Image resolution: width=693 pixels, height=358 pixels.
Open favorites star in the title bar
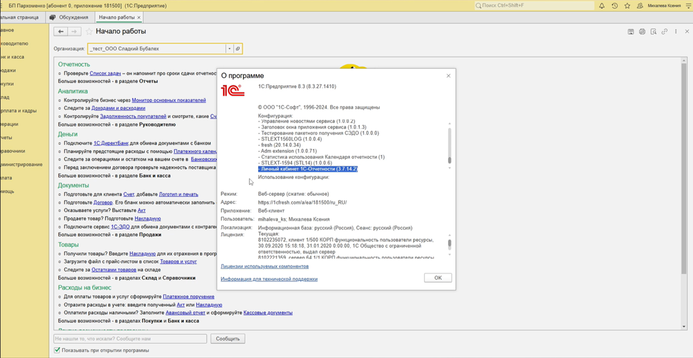point(627,5)
